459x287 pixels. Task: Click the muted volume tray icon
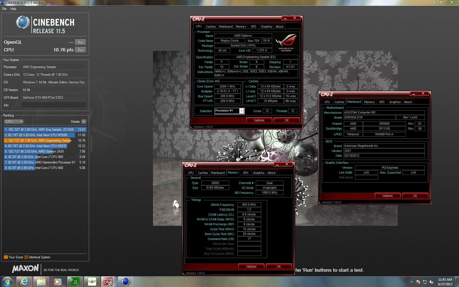pyautogui.click(x=431, y=282)
